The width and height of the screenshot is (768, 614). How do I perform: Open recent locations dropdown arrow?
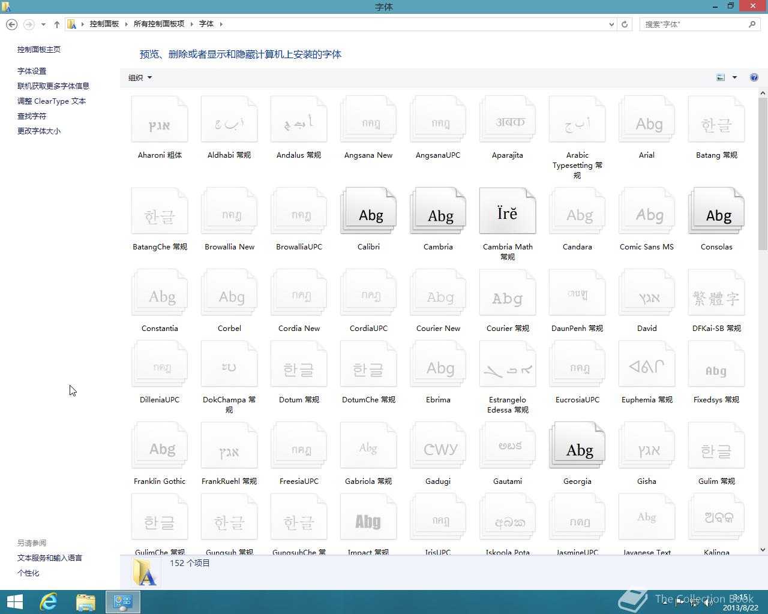(x=43, y=24)
